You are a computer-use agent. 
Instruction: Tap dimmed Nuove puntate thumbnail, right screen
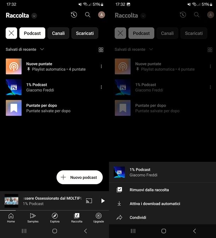coord(123,66)
